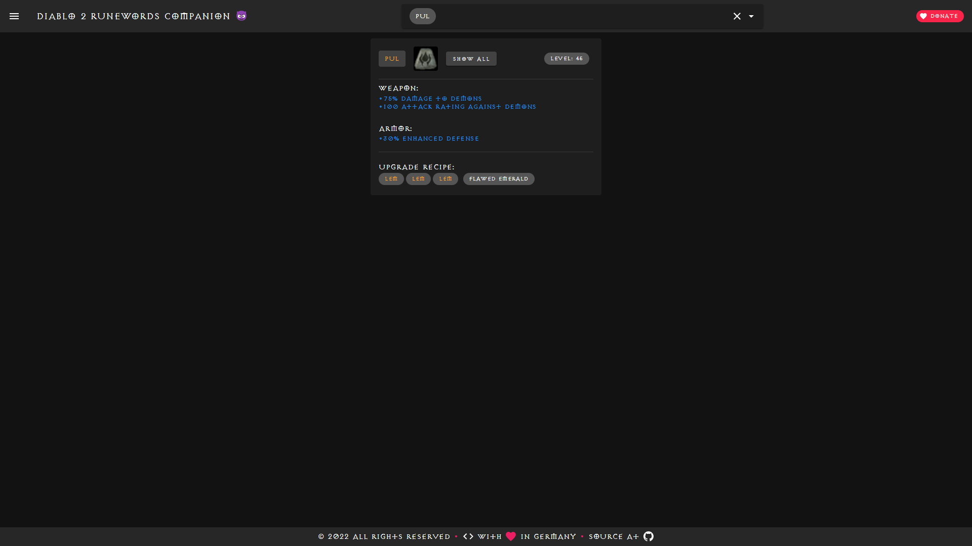
Task: Click the heart icon in Donate button
Action: 923,16
